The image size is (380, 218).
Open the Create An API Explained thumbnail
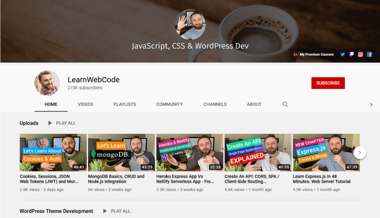[258, 153]
